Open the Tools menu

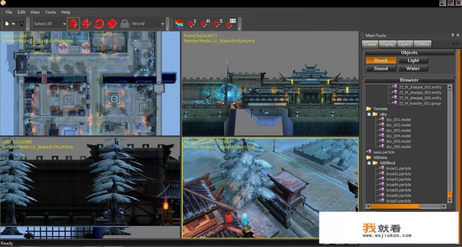pos(50,12)
